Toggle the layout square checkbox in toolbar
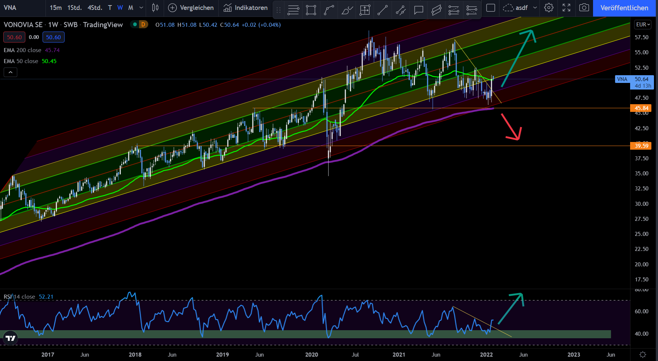658x361 pixels. click(x=491, y=8)
